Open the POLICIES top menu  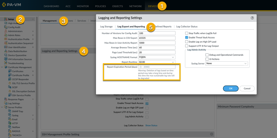(x=100, y=6)
